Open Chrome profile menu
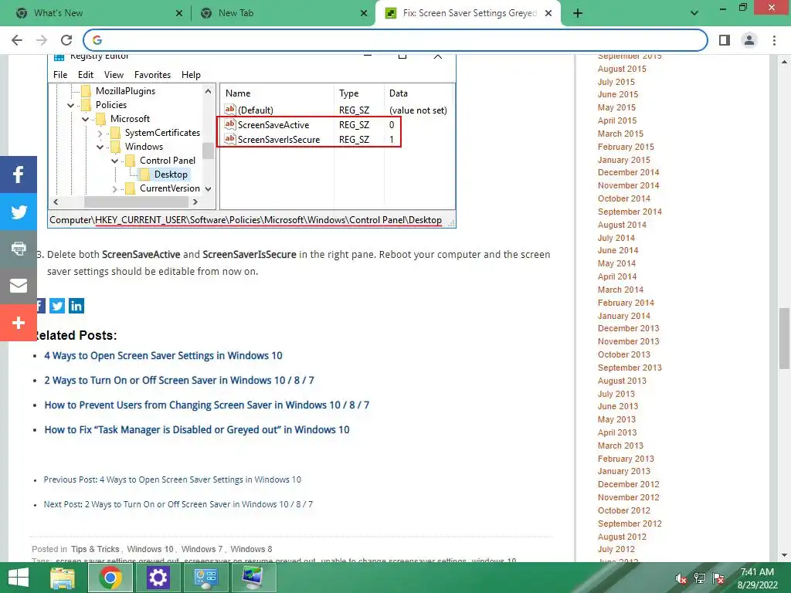Image resolution: width=791 pixels, height=593 pixels. [749, 40]
